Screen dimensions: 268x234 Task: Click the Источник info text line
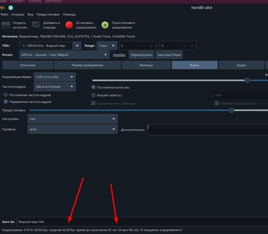(x=68, y=36)
